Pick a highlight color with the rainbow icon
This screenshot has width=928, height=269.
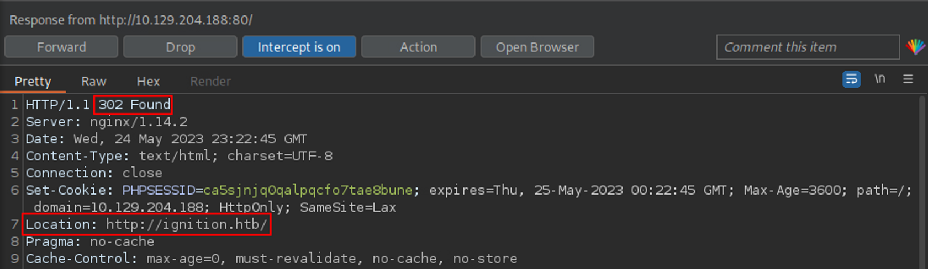[915, 47]
